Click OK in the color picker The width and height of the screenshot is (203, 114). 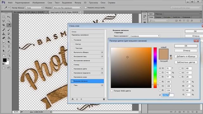[186, 46]
